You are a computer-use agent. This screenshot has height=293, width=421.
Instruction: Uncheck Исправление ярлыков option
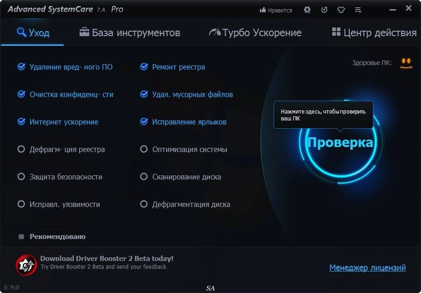point(144,122)
